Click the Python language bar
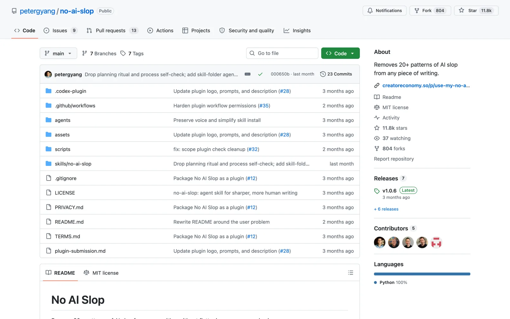 422,274
